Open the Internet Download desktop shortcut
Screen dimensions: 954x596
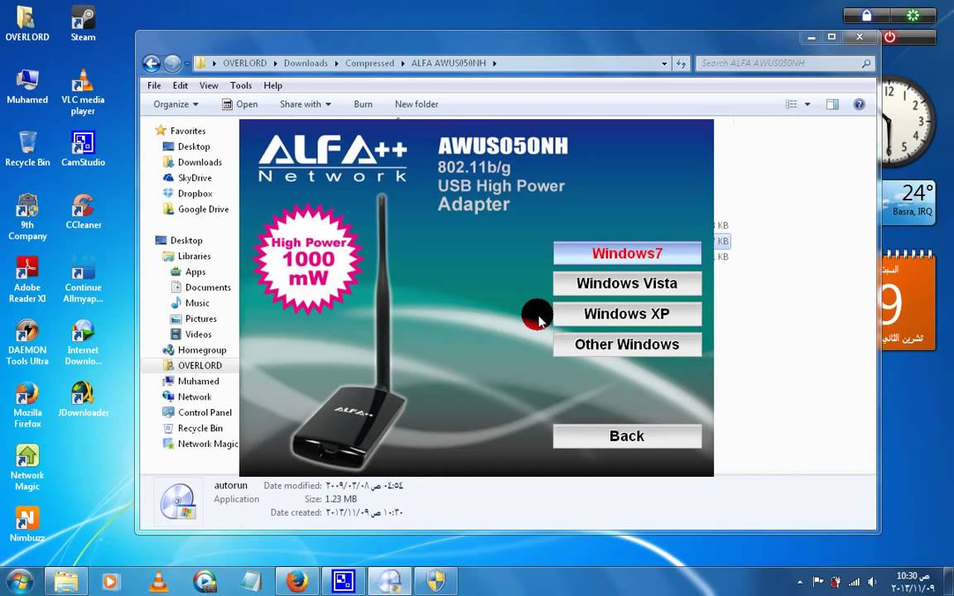83,342
